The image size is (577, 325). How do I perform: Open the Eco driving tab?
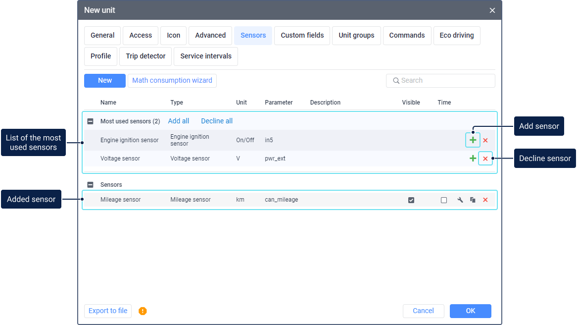456,36
